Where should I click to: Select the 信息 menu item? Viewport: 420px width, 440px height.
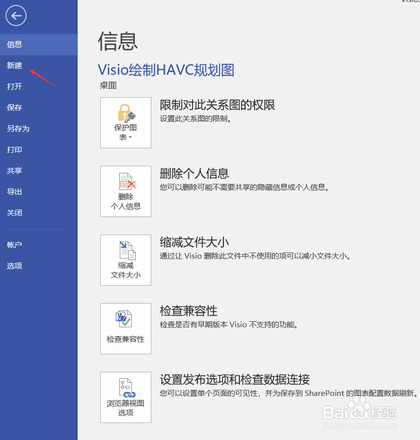pyautogui.click(x=39, y=44)
